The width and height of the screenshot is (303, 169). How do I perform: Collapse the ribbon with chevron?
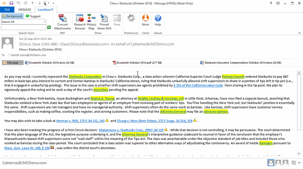coord(299,33)
